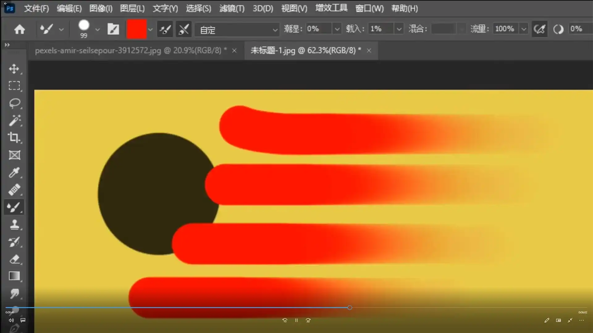593x333 pixels.
Task: Select the Move tool
Action: pos(15,69)
